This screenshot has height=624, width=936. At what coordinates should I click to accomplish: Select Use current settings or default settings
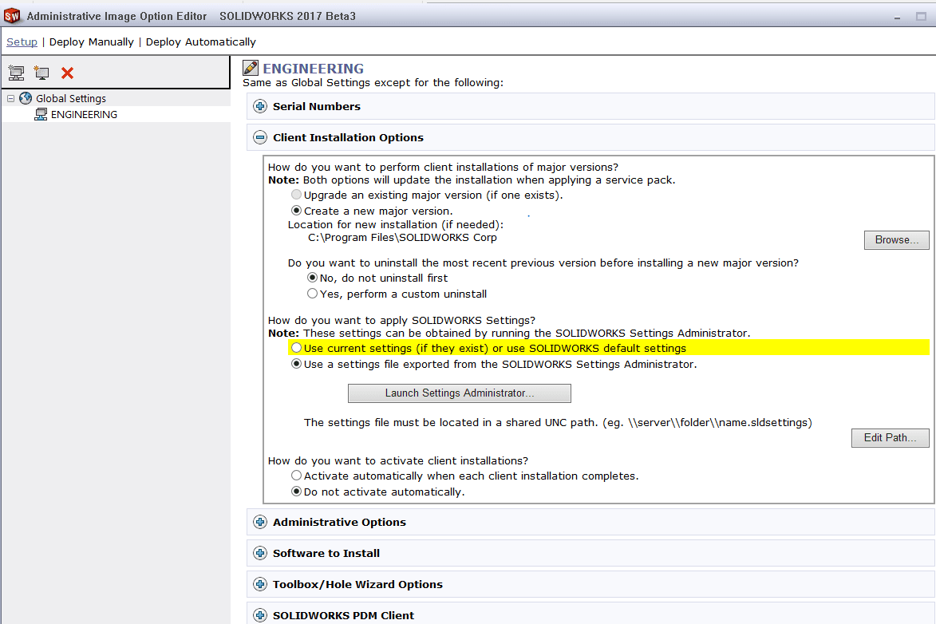click(x=296, y=348)
